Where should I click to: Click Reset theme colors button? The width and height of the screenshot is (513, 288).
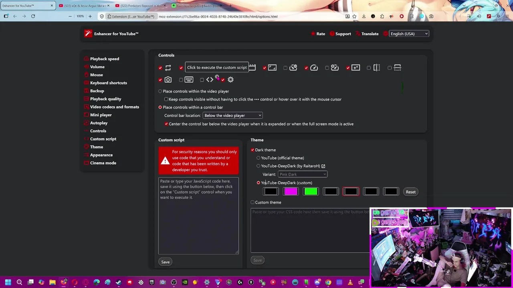tap(411, 192)
